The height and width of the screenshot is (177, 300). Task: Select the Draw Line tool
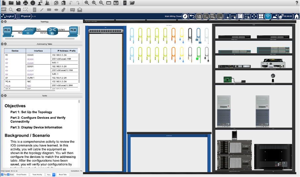[42, 10]
